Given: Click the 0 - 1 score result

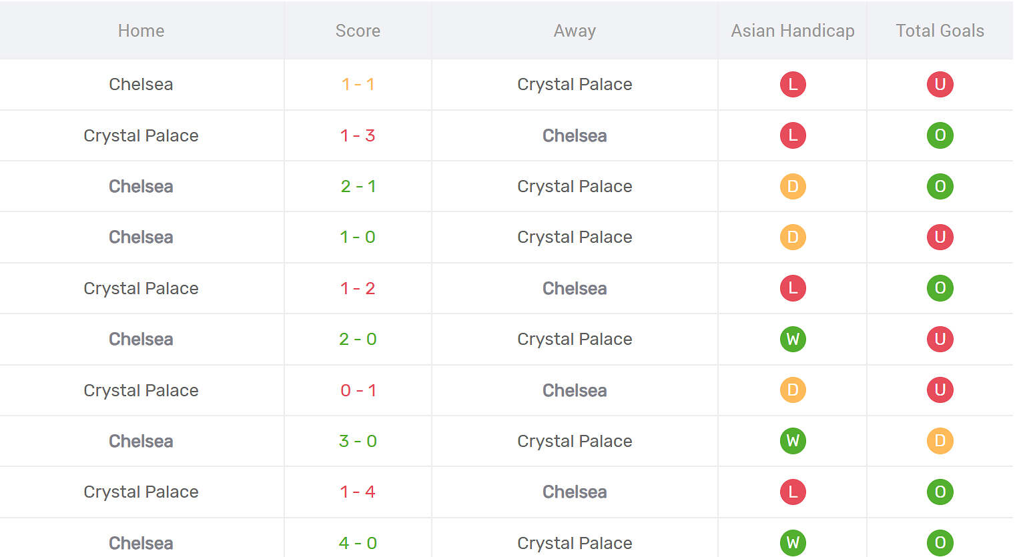Looking at the screenshot, I should click(358, 390).
